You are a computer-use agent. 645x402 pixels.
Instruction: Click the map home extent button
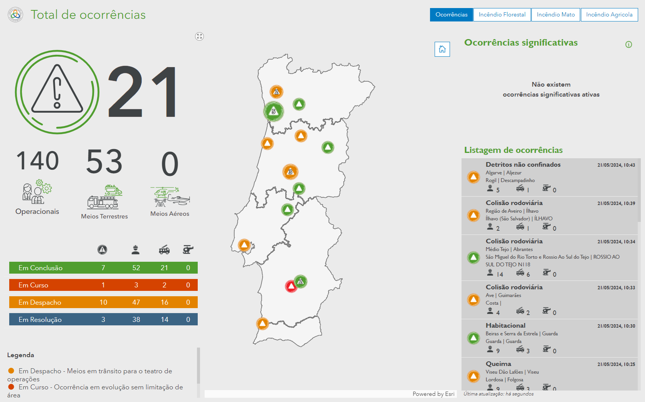(442, 49)
